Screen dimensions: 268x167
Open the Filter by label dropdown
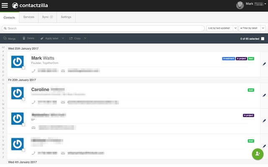click(x=252, y=28)
